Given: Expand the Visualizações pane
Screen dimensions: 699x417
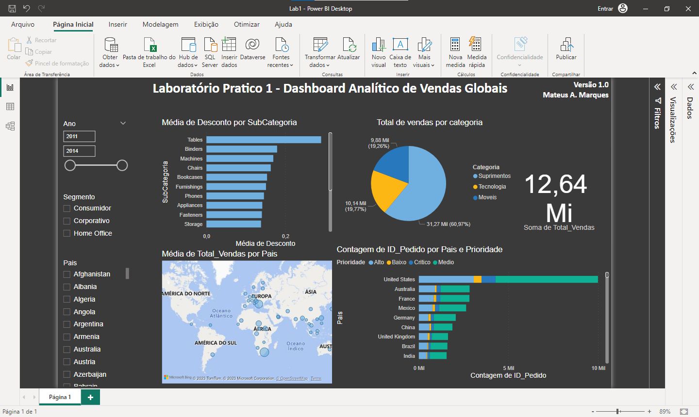Looking at the screenshot, I should pos(674,87).
